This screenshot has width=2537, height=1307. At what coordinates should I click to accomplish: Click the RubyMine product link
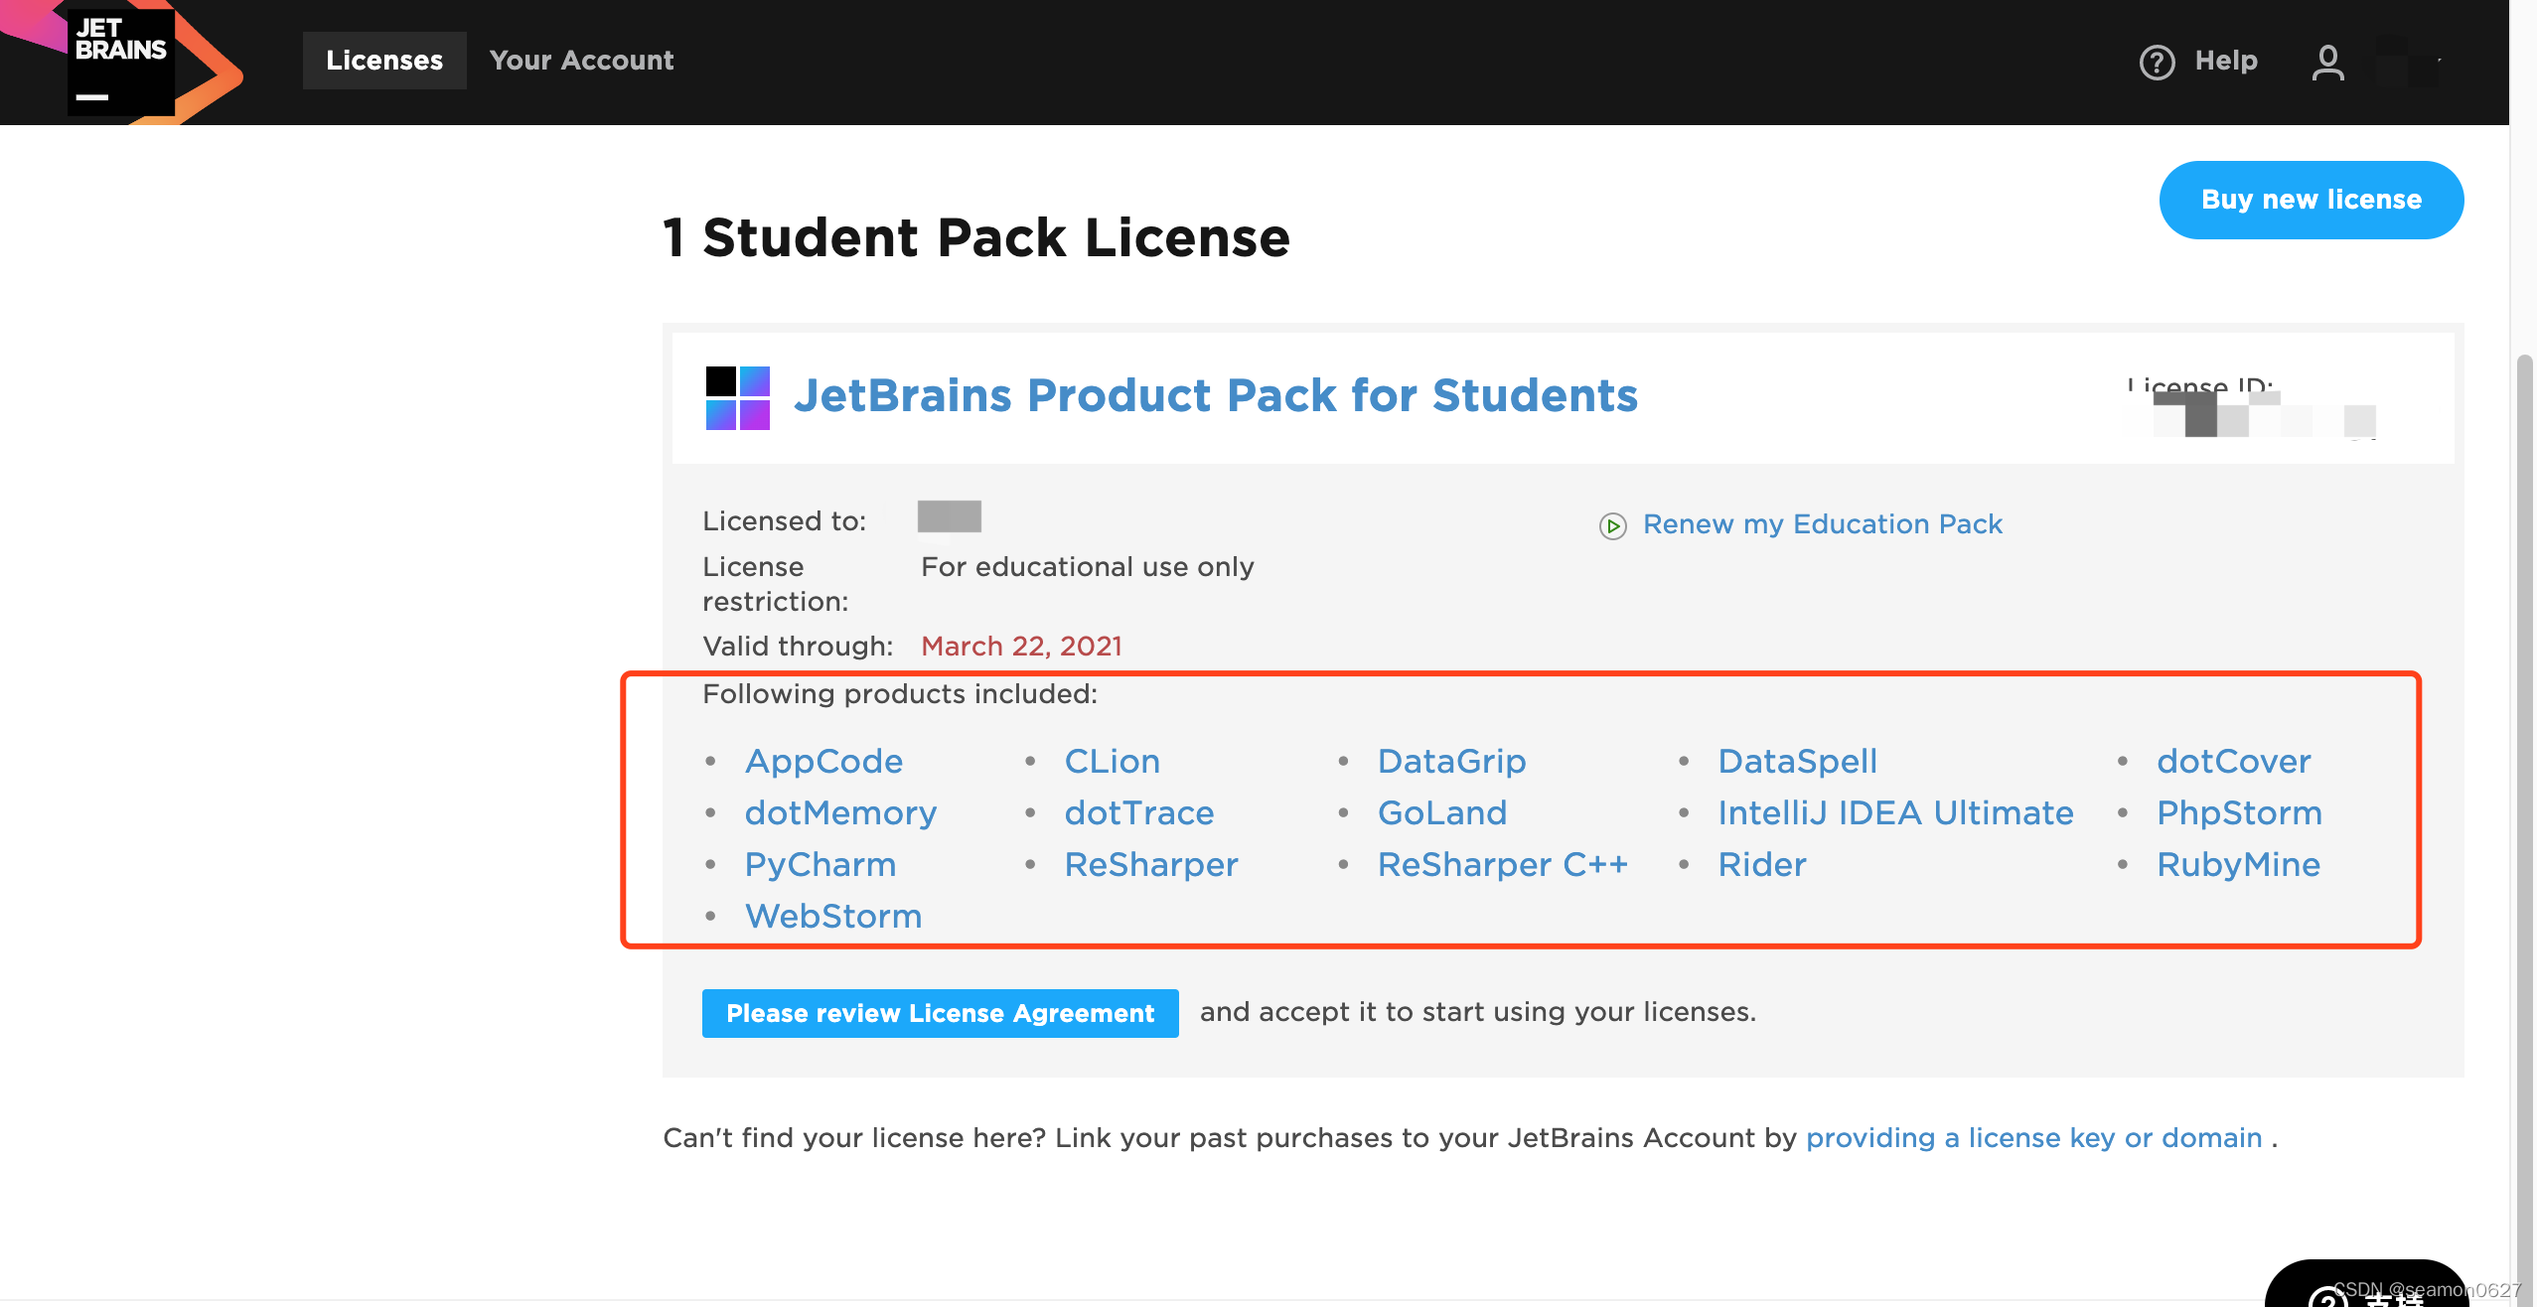(x=2239, y=864)
